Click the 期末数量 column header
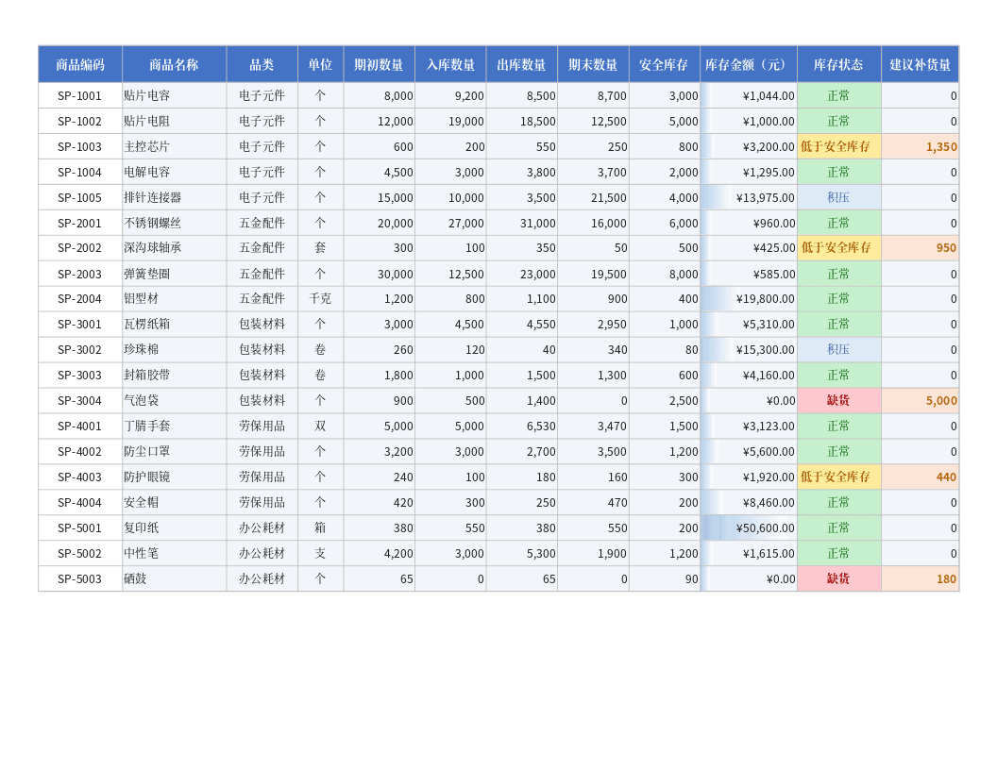This screenshot has height=770, width=997. (x=593, y=64)
